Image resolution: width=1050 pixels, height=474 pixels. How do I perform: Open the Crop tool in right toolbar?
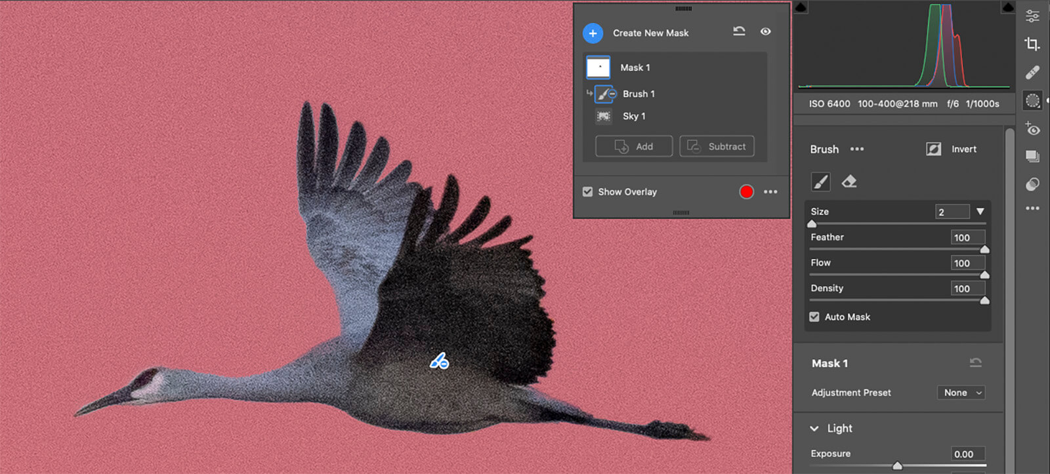[x=1032, y=44]
